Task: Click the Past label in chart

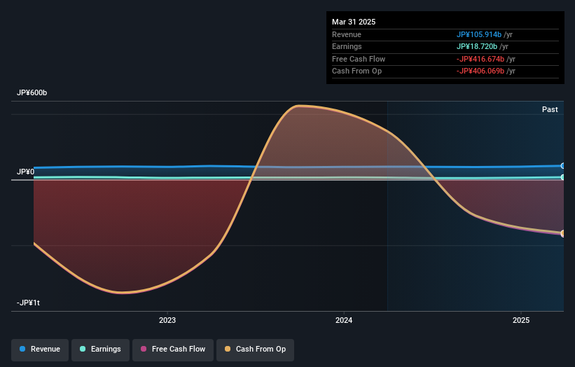Action: [550, 110]
